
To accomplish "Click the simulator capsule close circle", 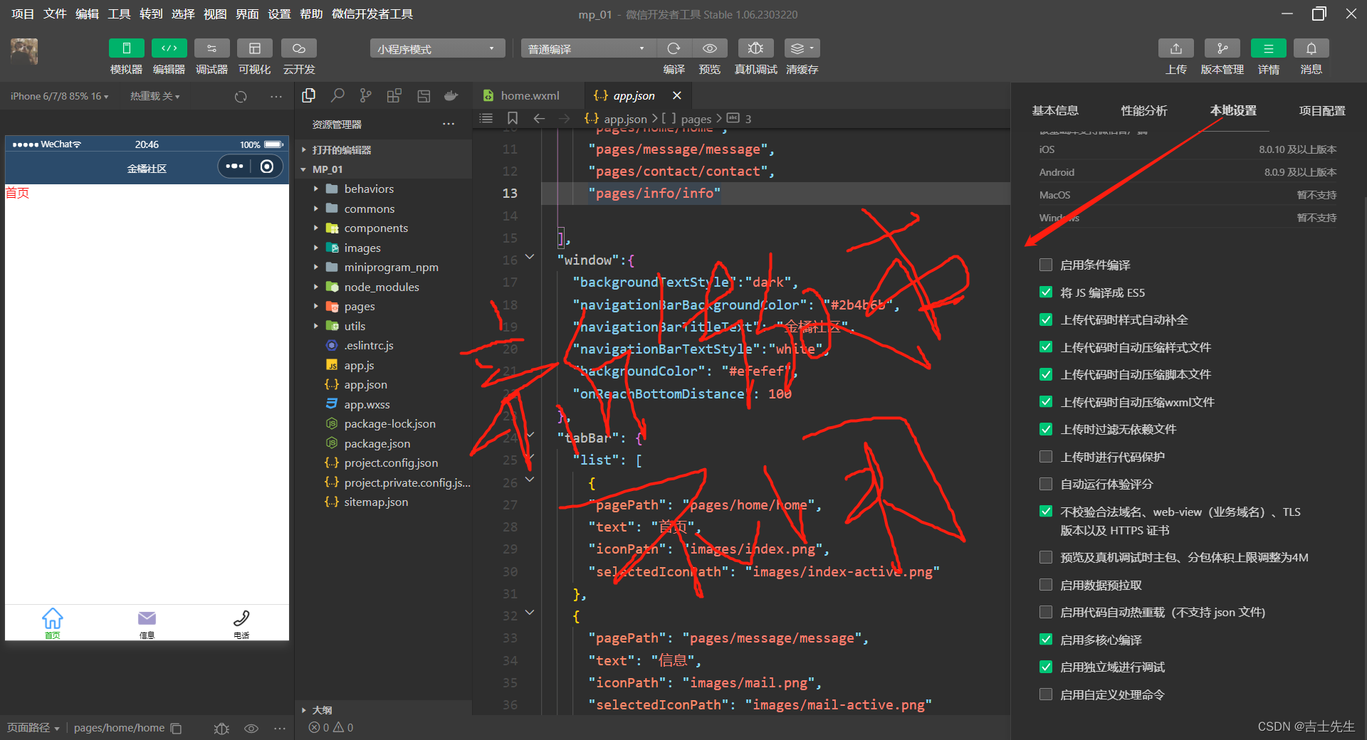I will 267,166.
